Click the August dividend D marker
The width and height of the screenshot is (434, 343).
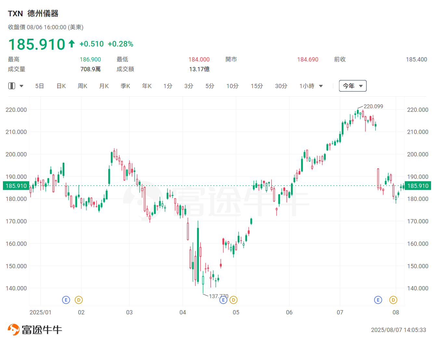[x=393, y=300]
